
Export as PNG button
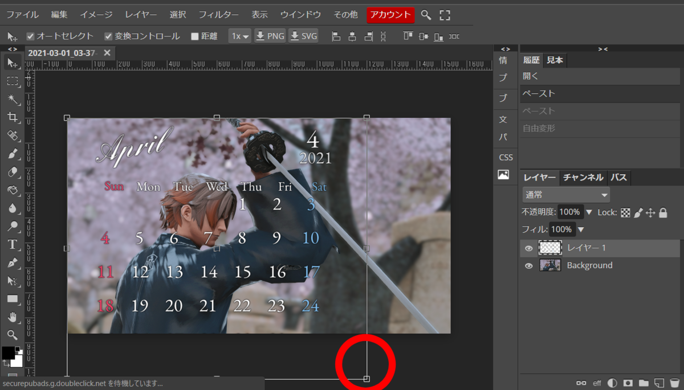(x=270, y=36)
